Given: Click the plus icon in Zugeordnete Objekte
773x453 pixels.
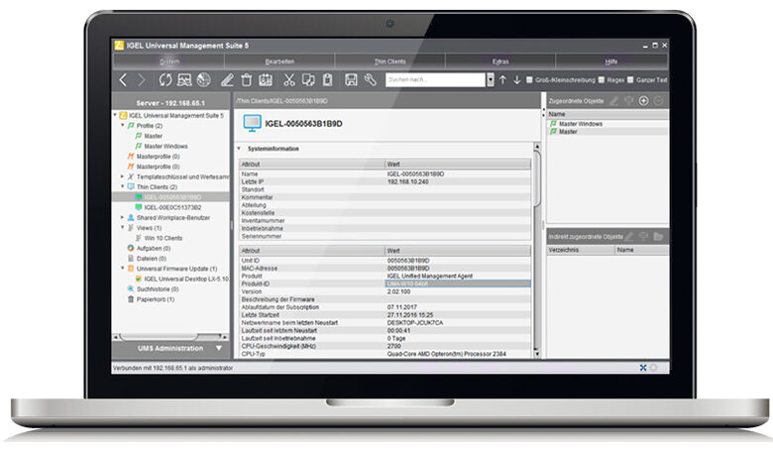Looking at the screenshot, I should pyautogui.click(x=643, y=100).
